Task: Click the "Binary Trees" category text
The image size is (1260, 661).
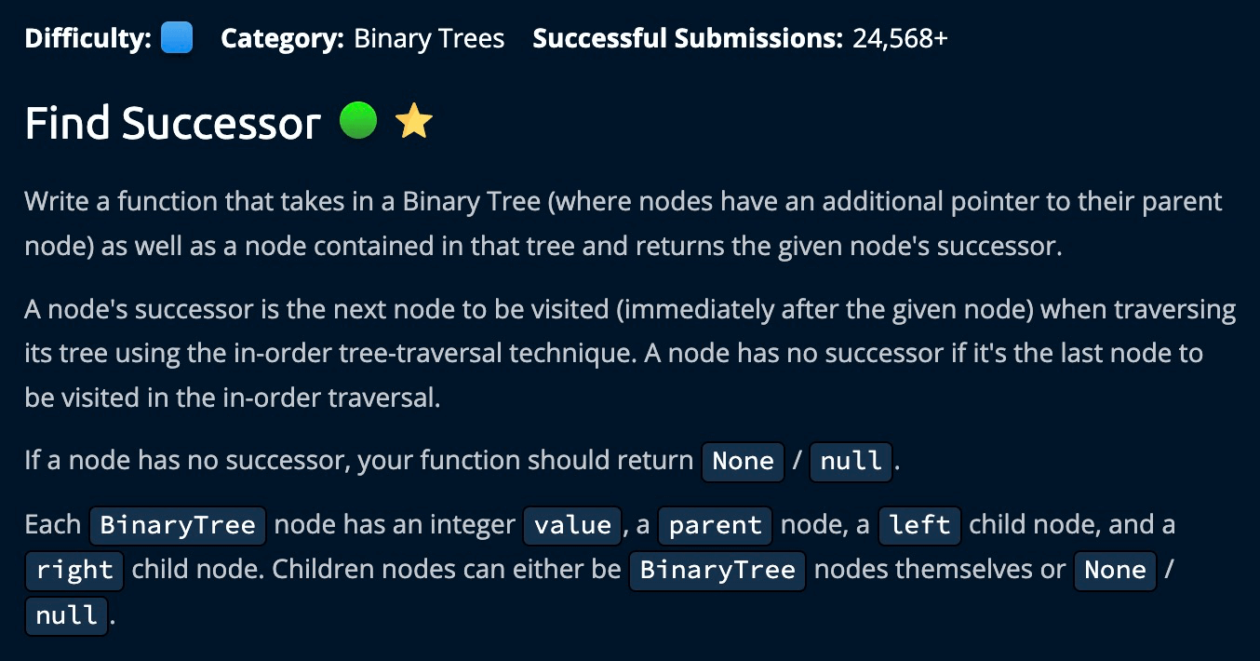Action: [x=429, y=39]
